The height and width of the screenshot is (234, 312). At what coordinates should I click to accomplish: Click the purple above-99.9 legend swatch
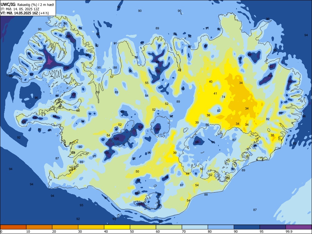pyautogui.click(x=299, y=227)
